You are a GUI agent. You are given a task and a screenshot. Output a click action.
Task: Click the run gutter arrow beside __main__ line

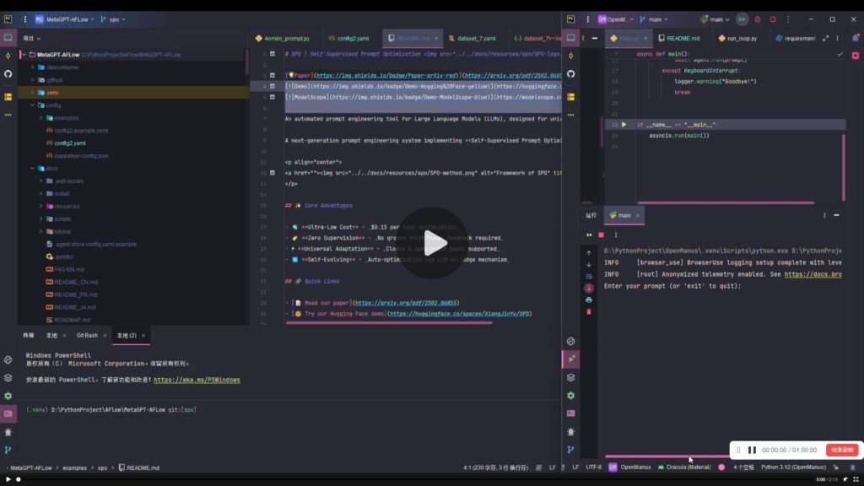[x=624, y=124]
